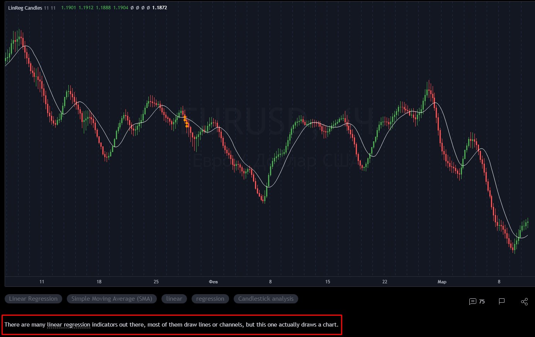This screenshot has width=535, height=337.
Task: Click the 1.1901 open value in the legend
Action: (69, 8)
